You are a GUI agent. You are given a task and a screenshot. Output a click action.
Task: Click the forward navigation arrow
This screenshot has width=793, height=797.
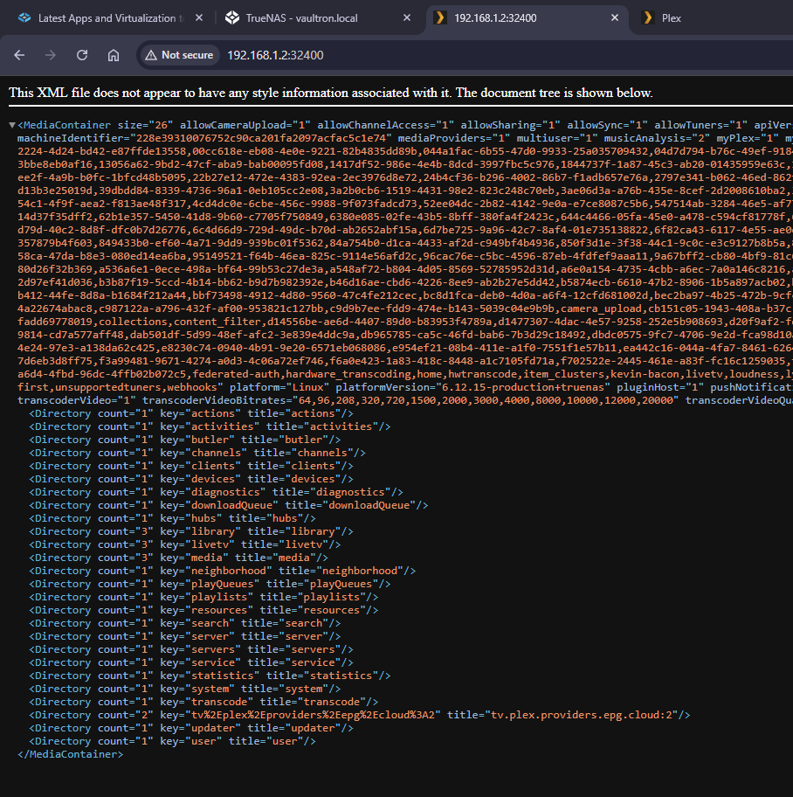coord(51,55)
